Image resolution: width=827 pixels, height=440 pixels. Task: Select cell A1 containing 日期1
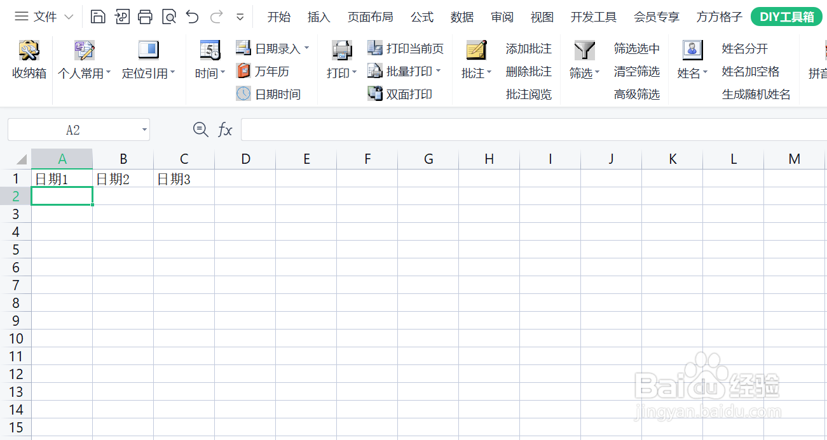click(x=62, y=178)
